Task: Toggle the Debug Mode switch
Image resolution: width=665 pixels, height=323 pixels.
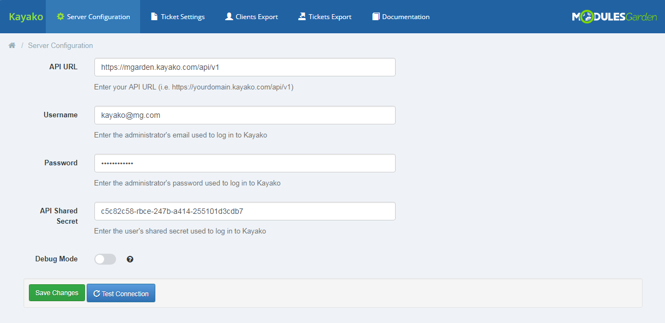Action: pos(105,259)
